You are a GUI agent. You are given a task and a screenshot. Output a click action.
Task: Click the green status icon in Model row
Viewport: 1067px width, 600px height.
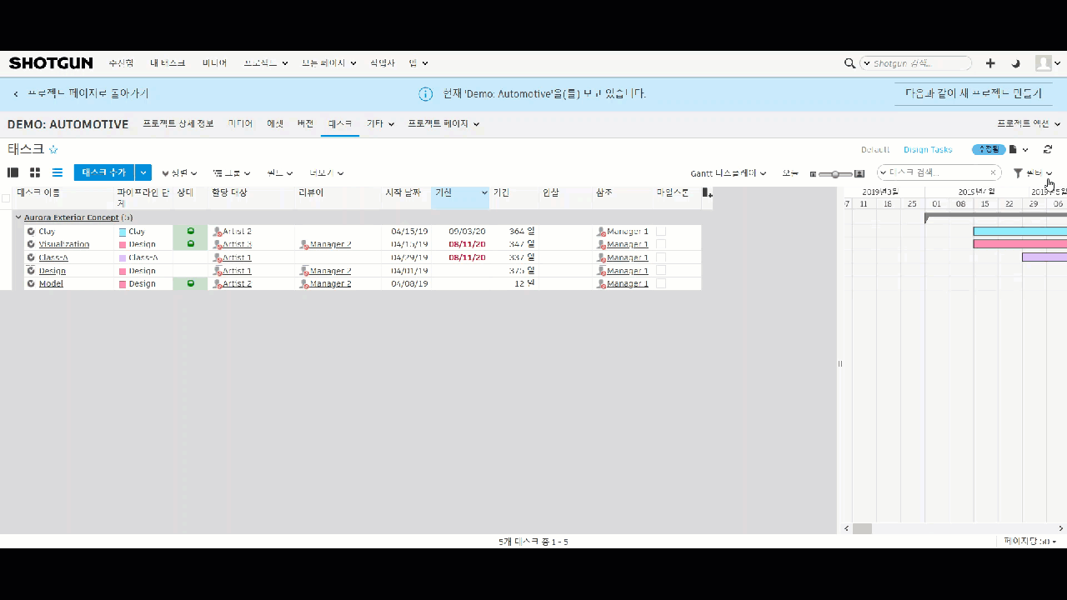click(190, 283)
